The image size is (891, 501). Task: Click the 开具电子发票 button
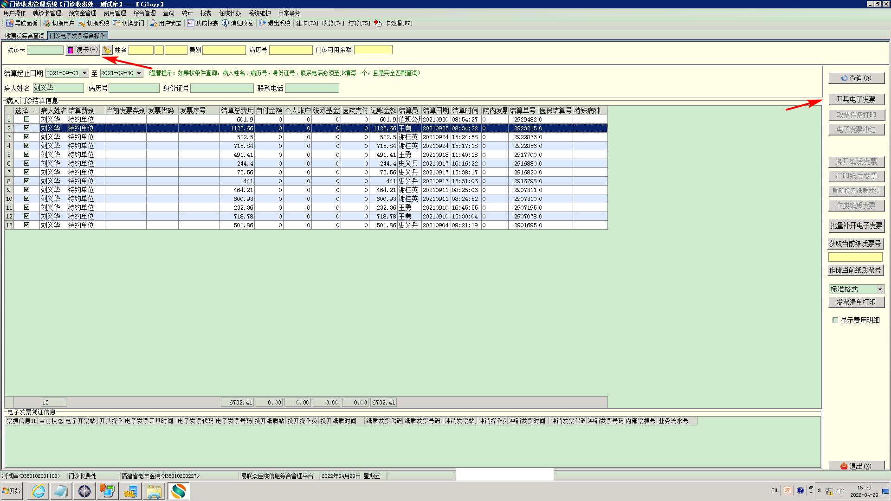pos(856,99)
